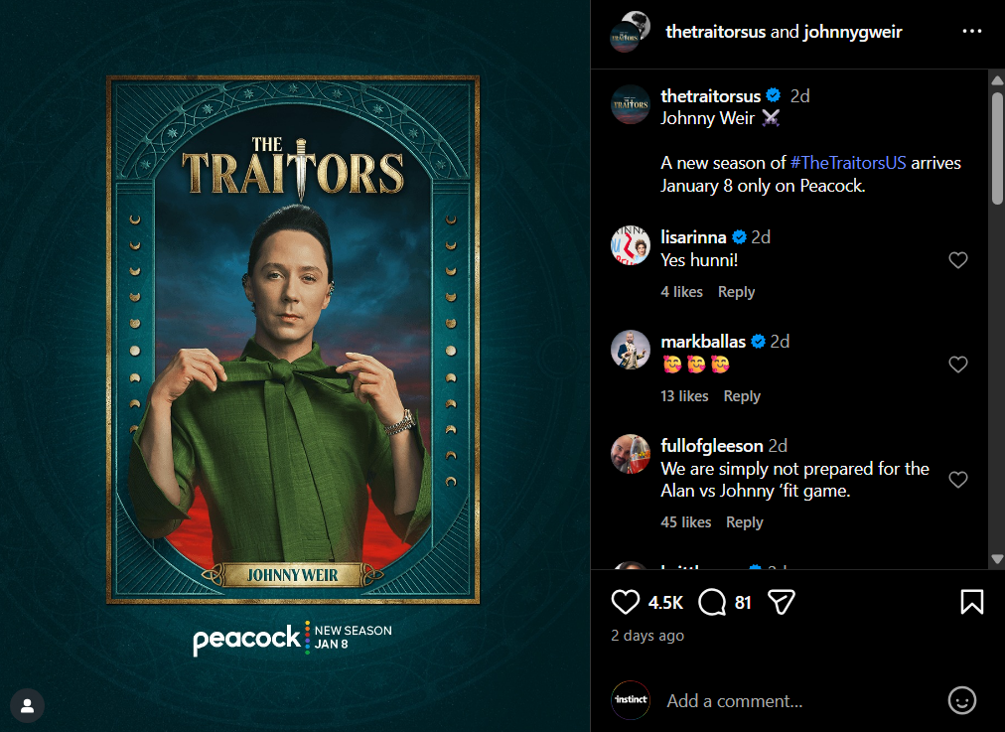Reply to fullofgleeson's comment
Screen dimensions: 1005x732
coord(744,522)
